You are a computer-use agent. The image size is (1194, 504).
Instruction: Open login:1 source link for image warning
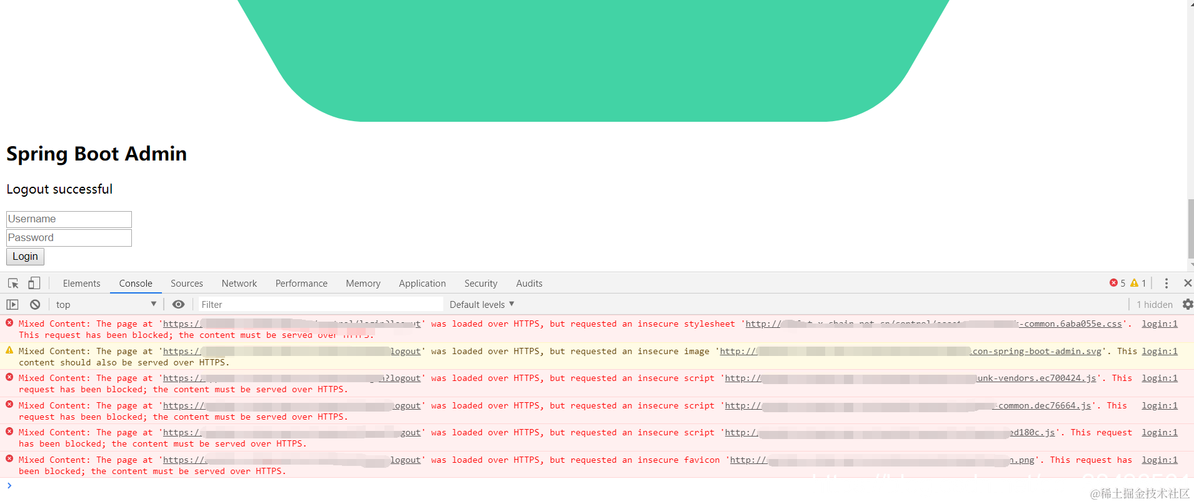(x=1160, y=352)
